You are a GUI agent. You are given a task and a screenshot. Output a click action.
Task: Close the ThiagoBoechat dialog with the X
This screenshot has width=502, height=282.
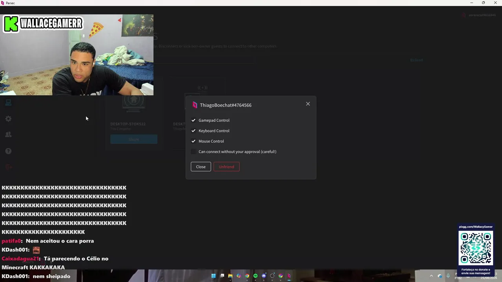coord(308,104)
